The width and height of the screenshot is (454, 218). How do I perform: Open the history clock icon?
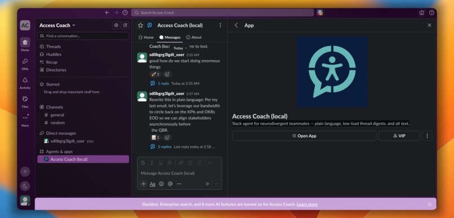tap(125, 13)
